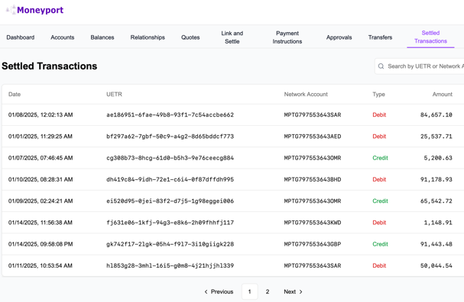Image resolution: width=464 pixels, height=302 pixels.
Task: Go to the Transfers tab
Action: click(x=380, y=37)
